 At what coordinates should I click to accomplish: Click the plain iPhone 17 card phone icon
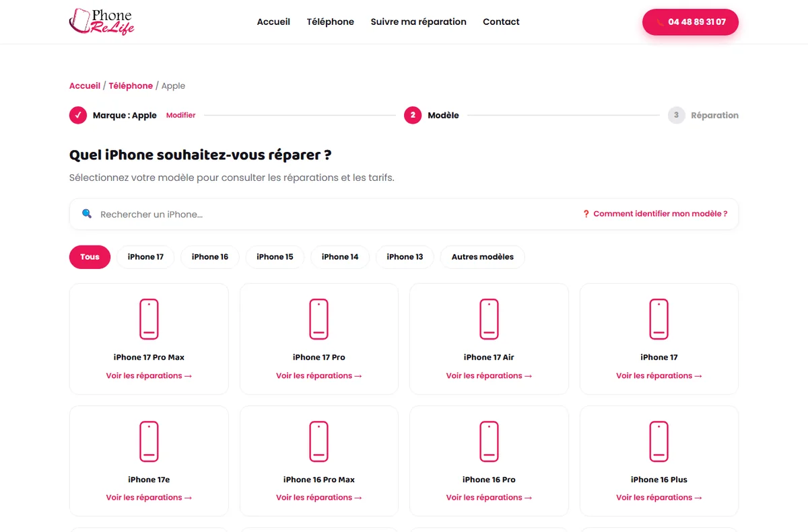[659, 319]
